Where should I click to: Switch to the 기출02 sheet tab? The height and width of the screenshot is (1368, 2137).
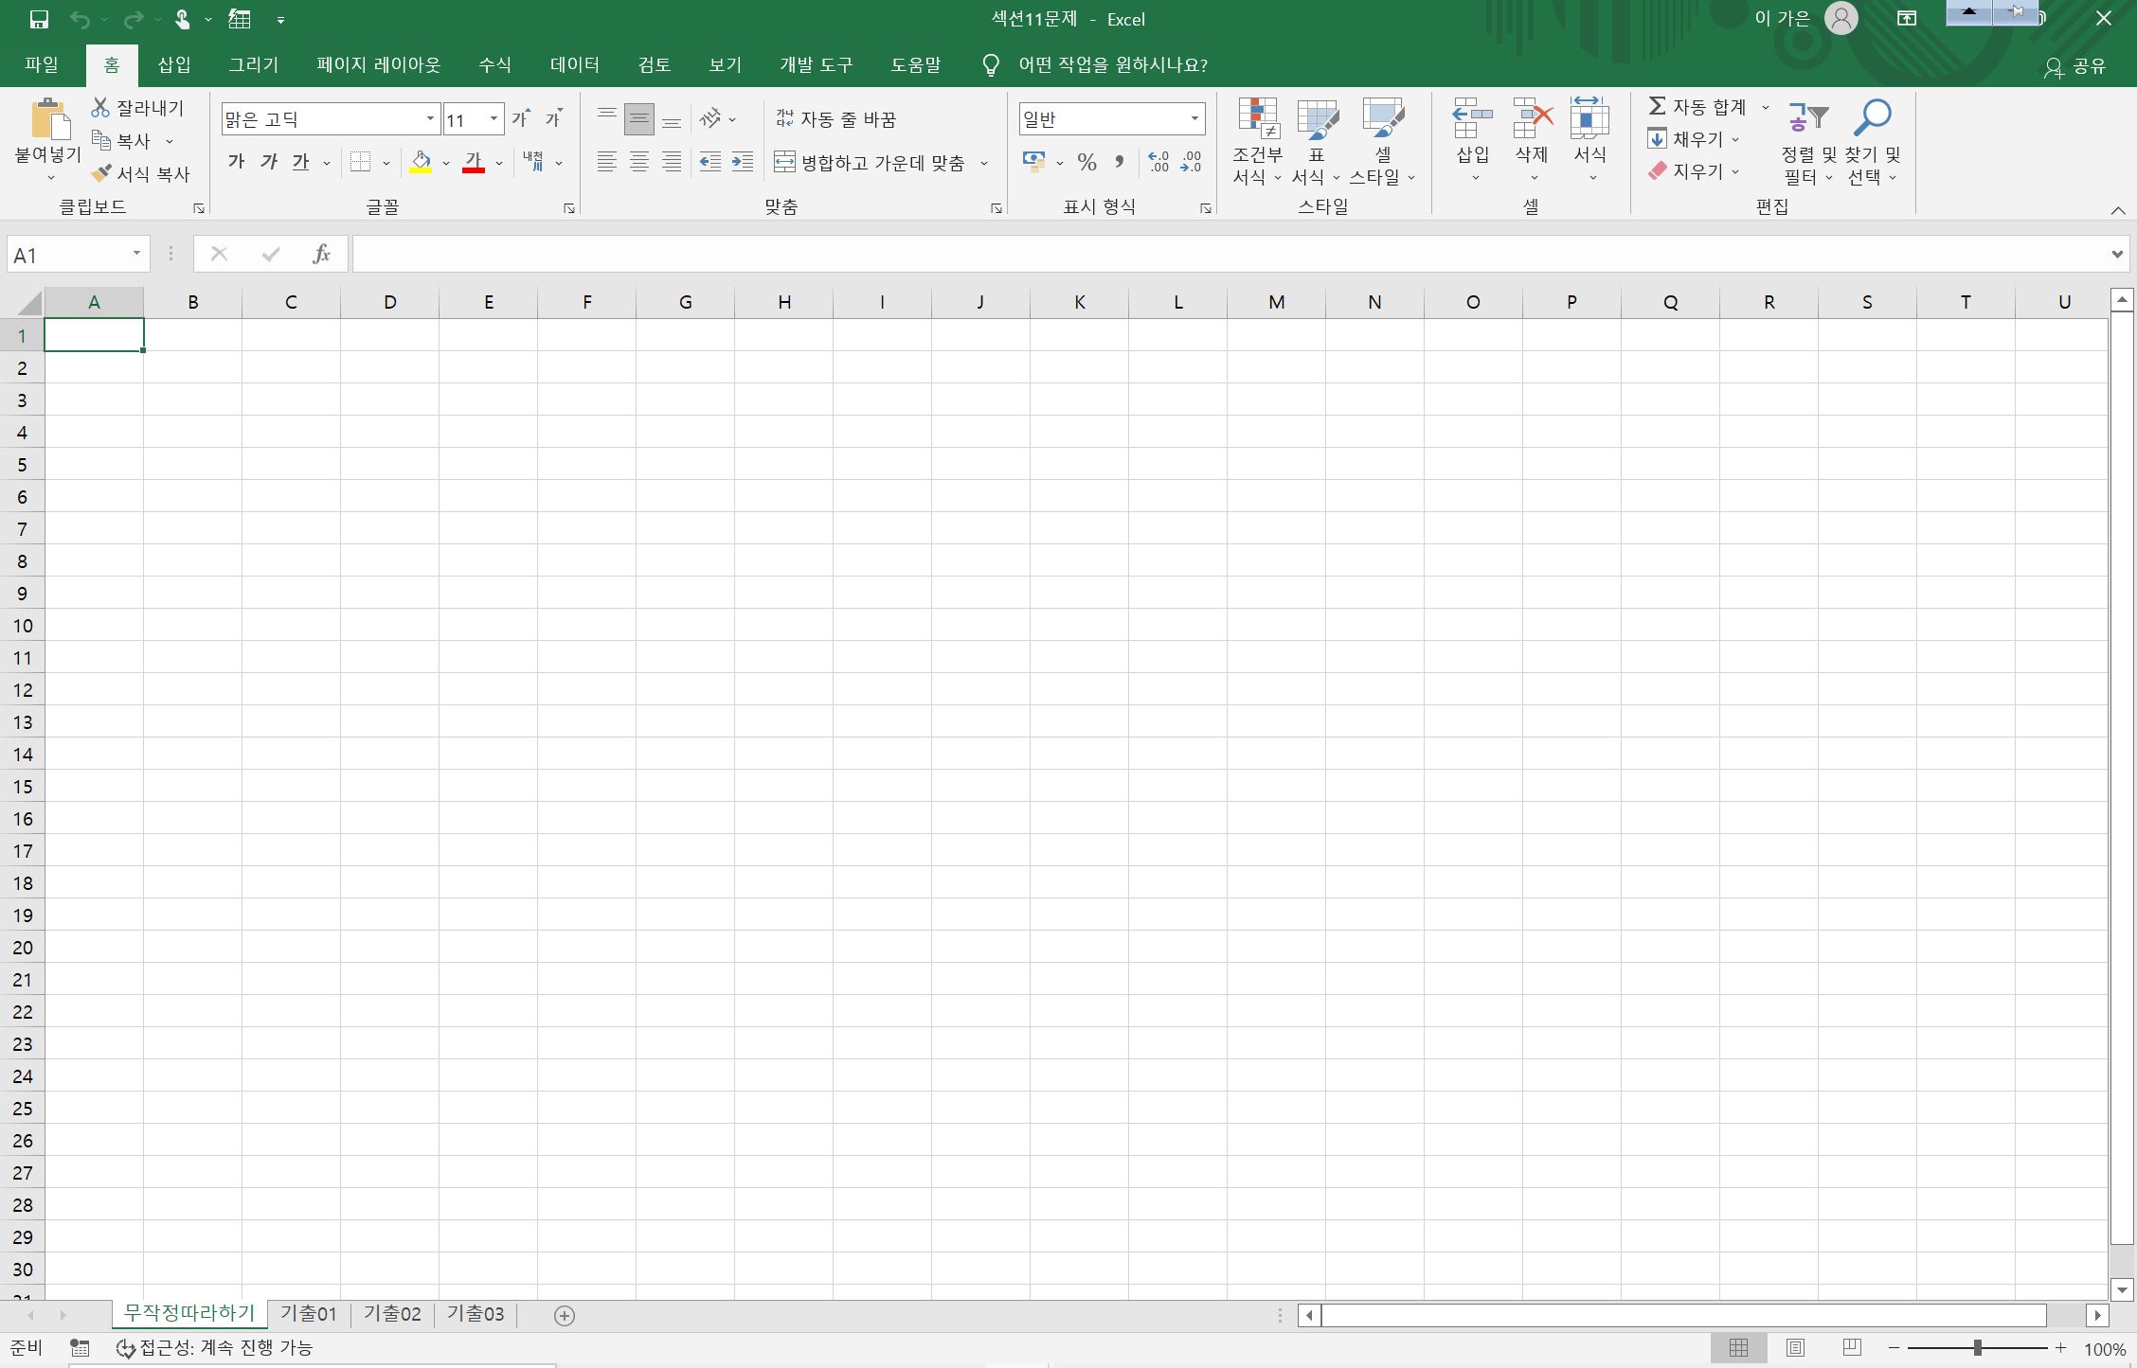pyautogui.click(x=392, y=1314)
